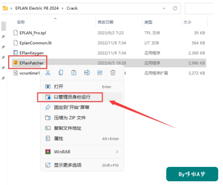This screenshot has height=185, width=223.
Task: Expand the WinRAR submenu arrow
Action: [x=117, y=152]
